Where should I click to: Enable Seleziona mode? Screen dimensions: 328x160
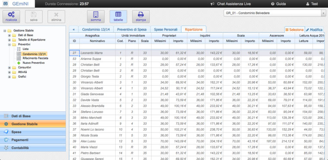click(294, 30)
